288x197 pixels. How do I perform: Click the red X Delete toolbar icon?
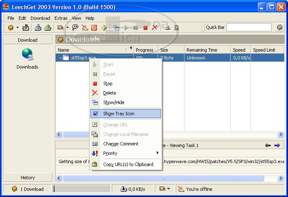[155, 28]
